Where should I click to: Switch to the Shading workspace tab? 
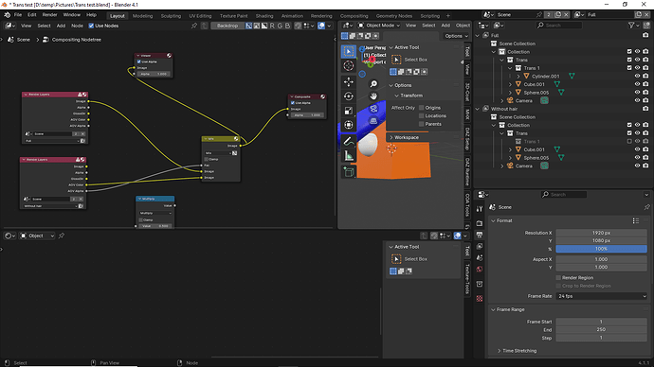click(264, 16)
